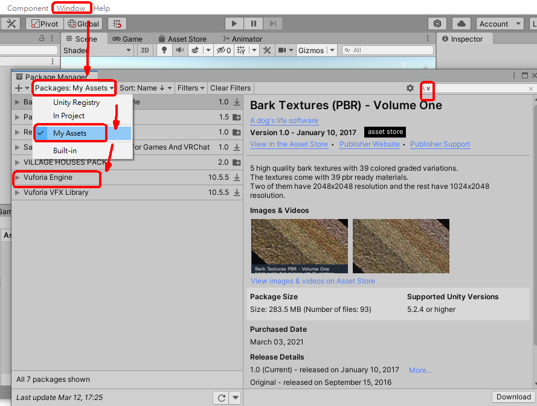
Task: Click the scene view search field
Action: (388, 50)
